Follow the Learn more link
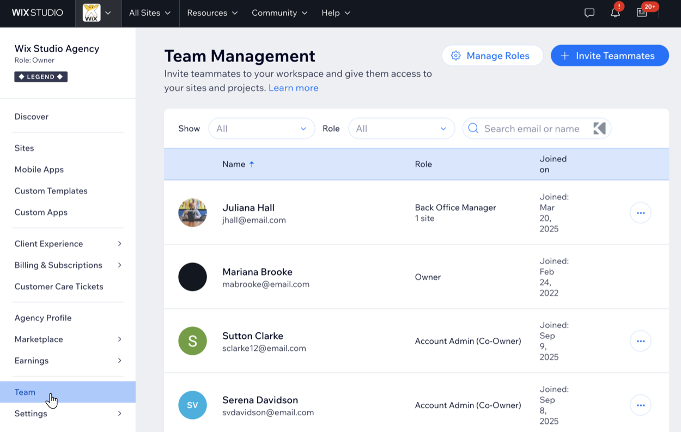Viewport: 681px width, 432px height. 293,88
